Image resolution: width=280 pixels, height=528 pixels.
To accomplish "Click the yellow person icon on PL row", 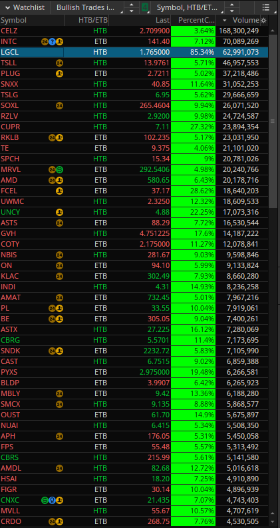I will tap(59, 308).
